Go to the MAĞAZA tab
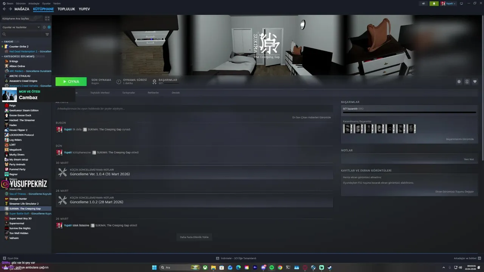 click(22, 9)
